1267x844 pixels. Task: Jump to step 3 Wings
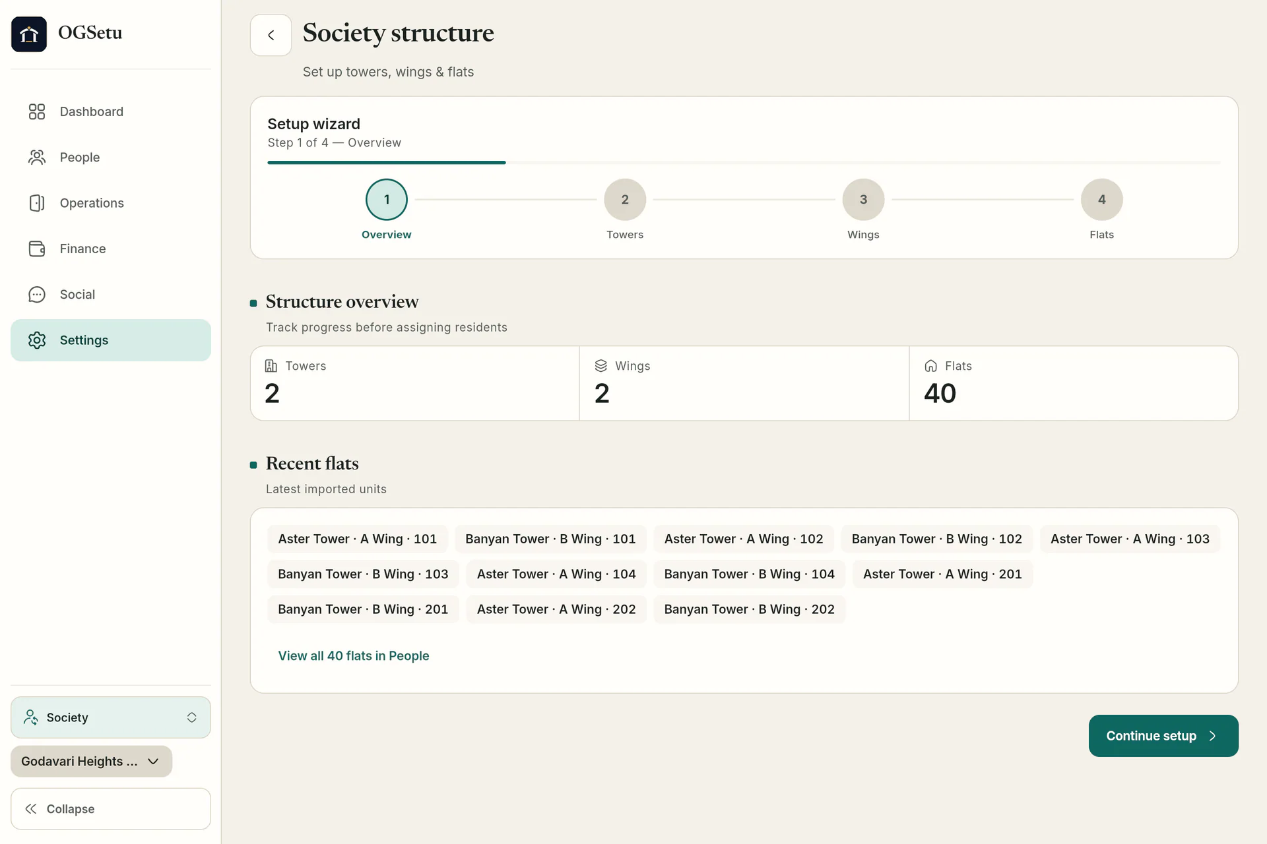tap(863, 200)
